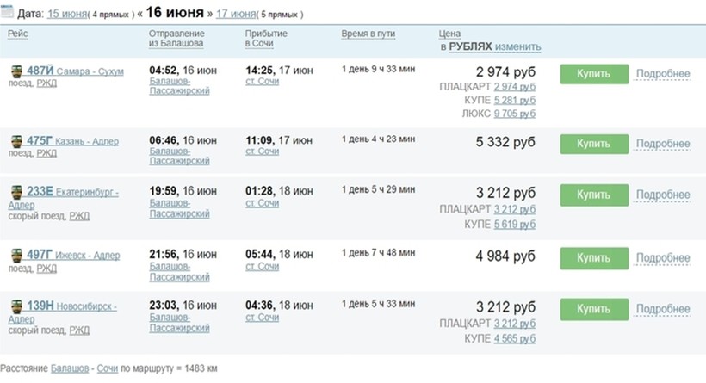Change currency via изменить link
Screen dimensions: 706x383
pyautogui.click(x=518, y=46)
